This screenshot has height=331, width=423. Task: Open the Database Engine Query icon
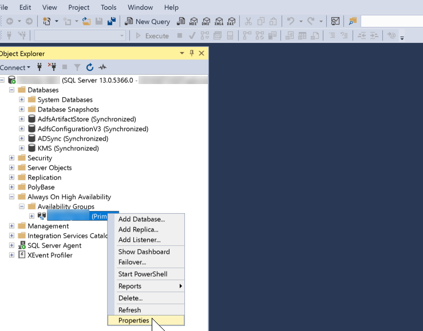click(181, 21)
